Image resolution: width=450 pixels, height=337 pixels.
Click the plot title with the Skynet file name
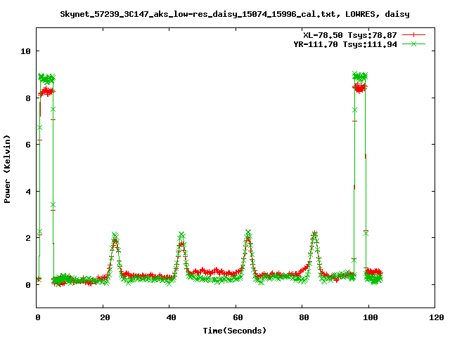[x=235, y=14]
